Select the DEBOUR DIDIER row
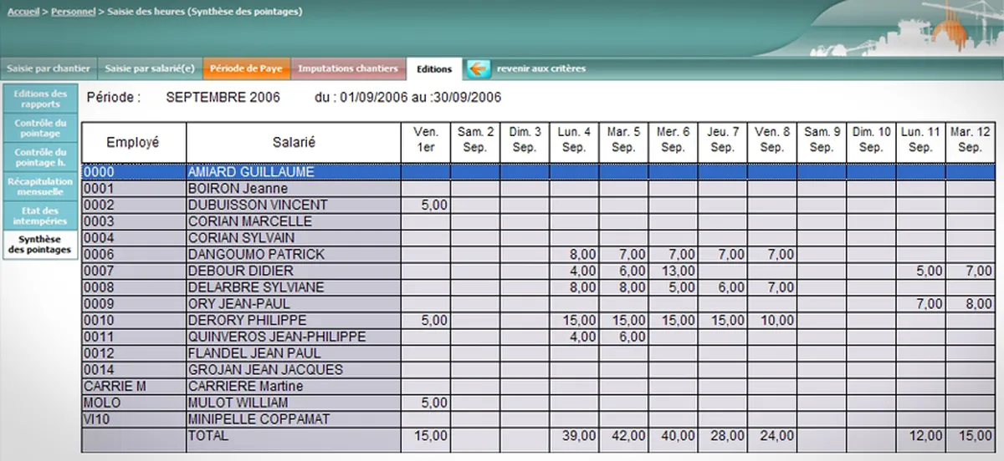This screenshot has width=1004, height=461. 542,271
